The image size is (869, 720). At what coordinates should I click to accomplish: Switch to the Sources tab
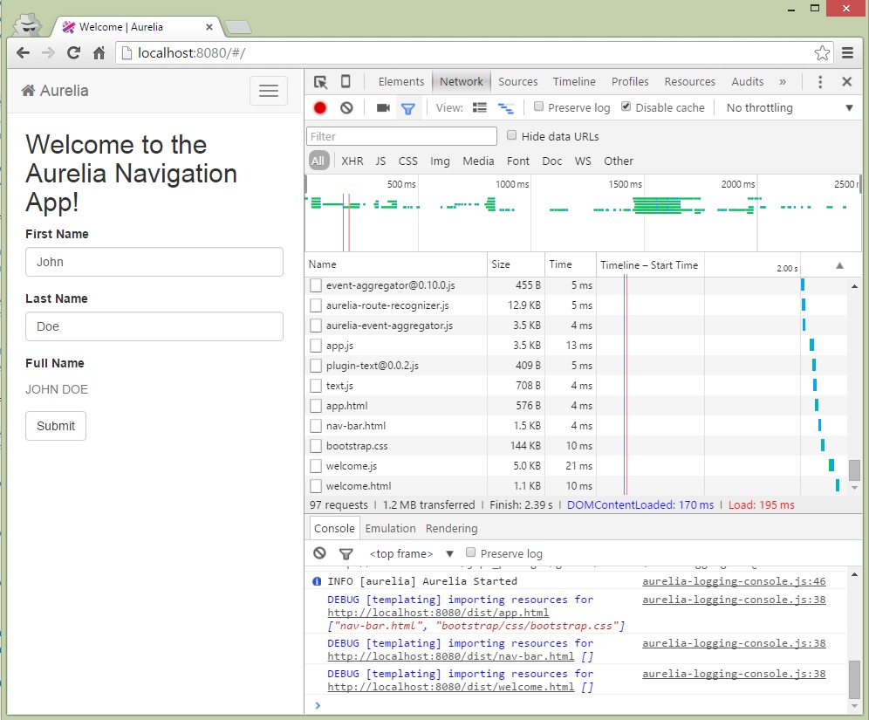click(517, 81)
